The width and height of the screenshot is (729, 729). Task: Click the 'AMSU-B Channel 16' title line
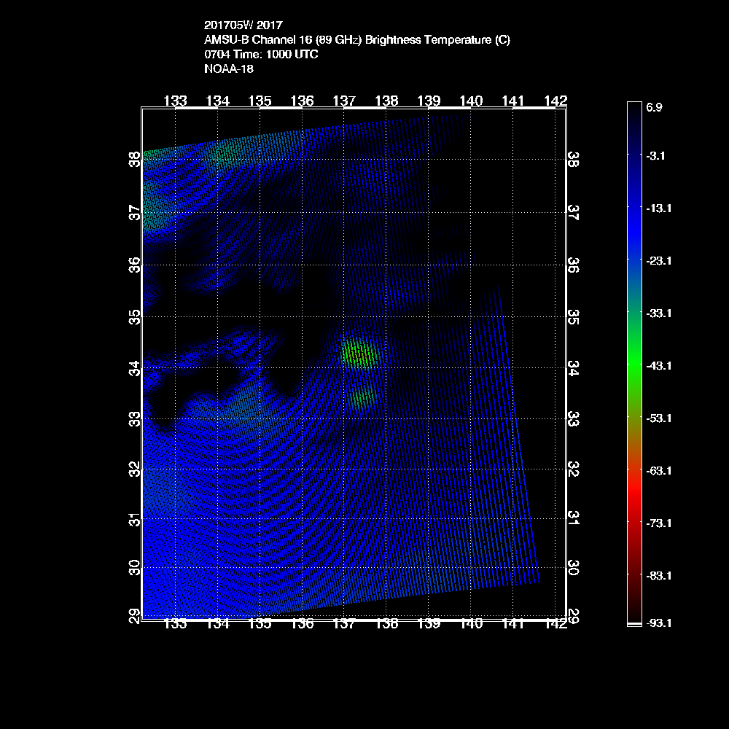(356, 40)
